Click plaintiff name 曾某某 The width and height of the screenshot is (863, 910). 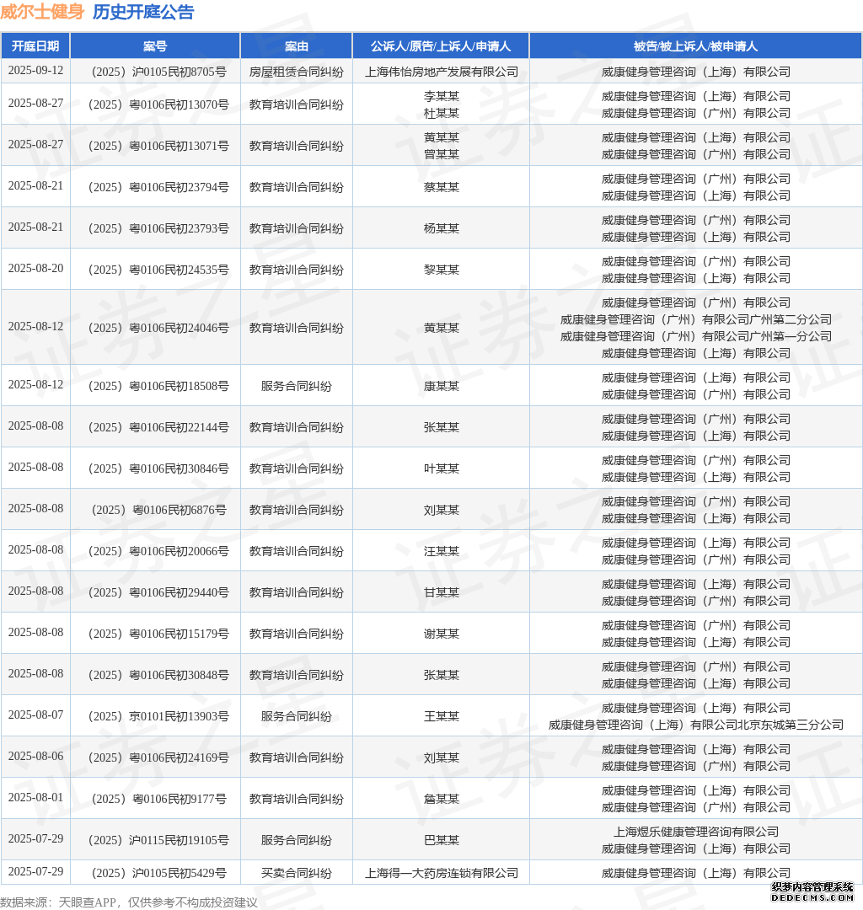click(x=441, y=154)
